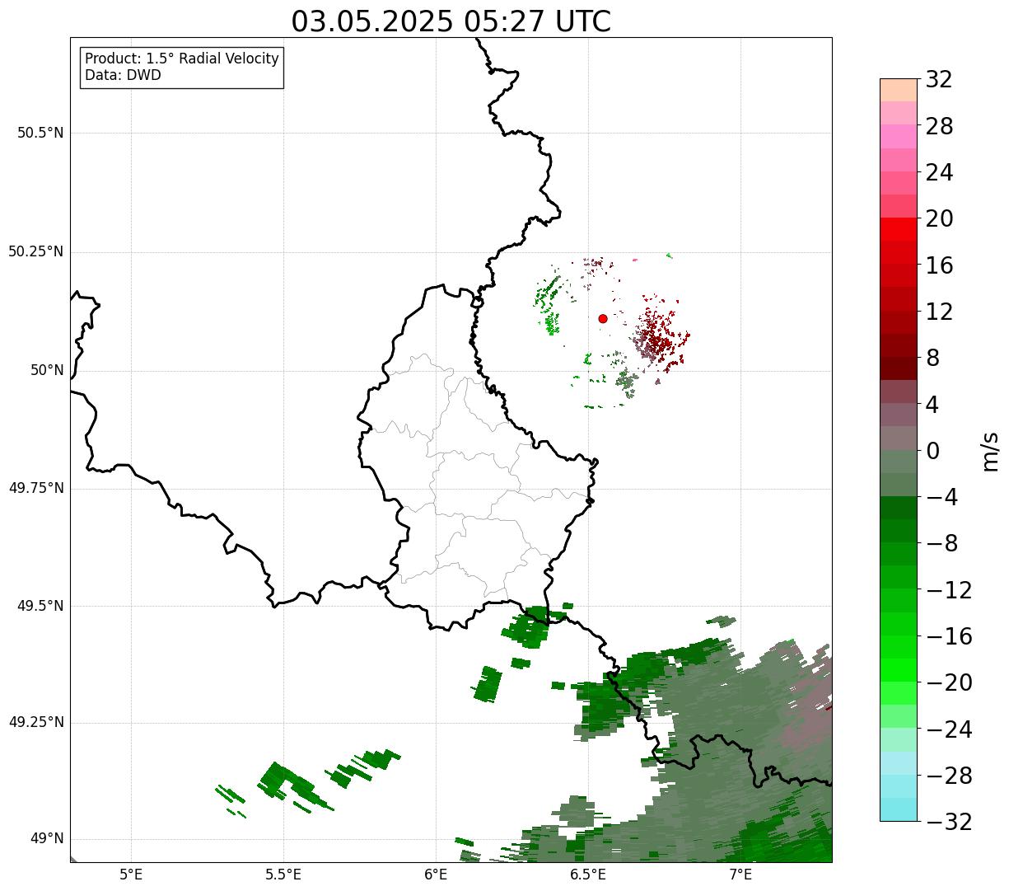Click the colorbar label −20
The image size is (1009, 891).
pyautogui.click(x=948, y=683)
